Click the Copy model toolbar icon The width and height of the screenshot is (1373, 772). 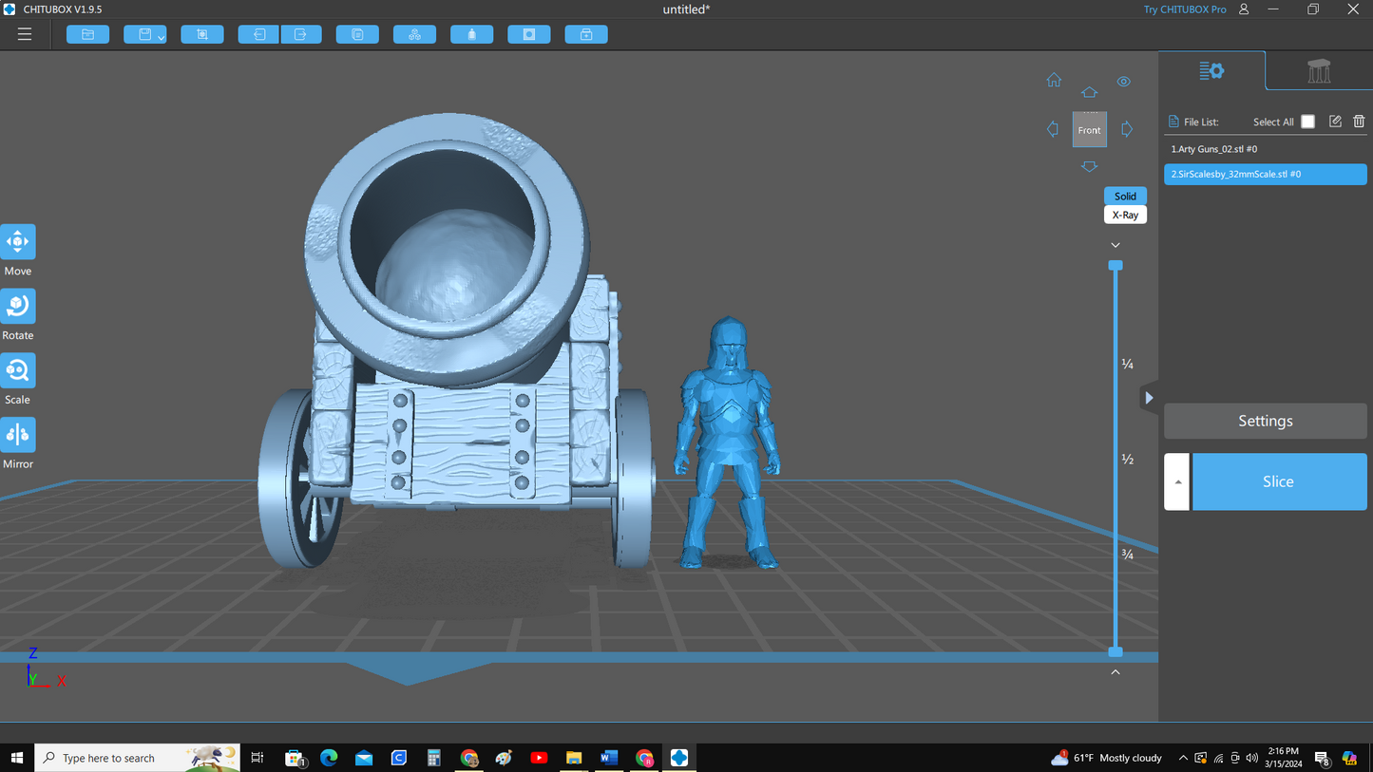click(x=357, y=34)
